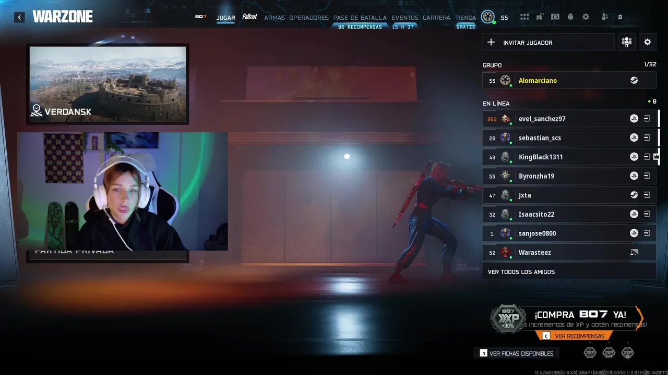Open the PASE DE BATALLA tab
The height and width of the screenshot is (375, 668).
pos(360,18)
